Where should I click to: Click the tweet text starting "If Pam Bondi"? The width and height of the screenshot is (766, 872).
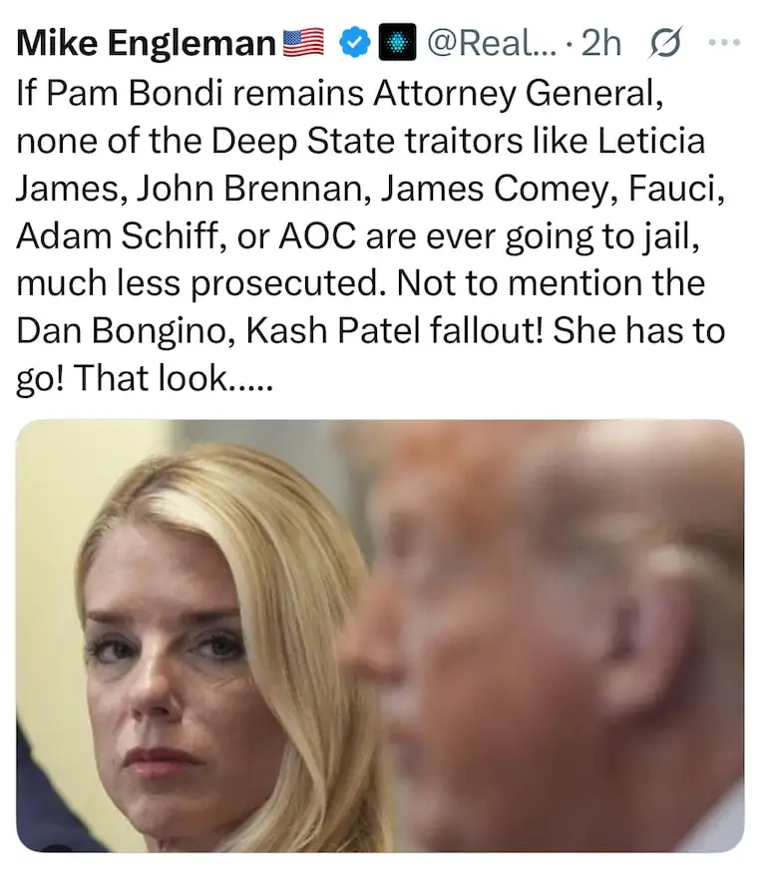pos(371,235)
